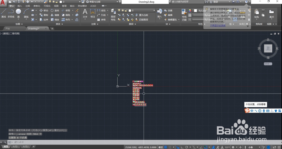Click the Rotate (旋转) tool
The width and height of the screenshot is (282, 149).
pyautogui.click(x=55, y=10)
